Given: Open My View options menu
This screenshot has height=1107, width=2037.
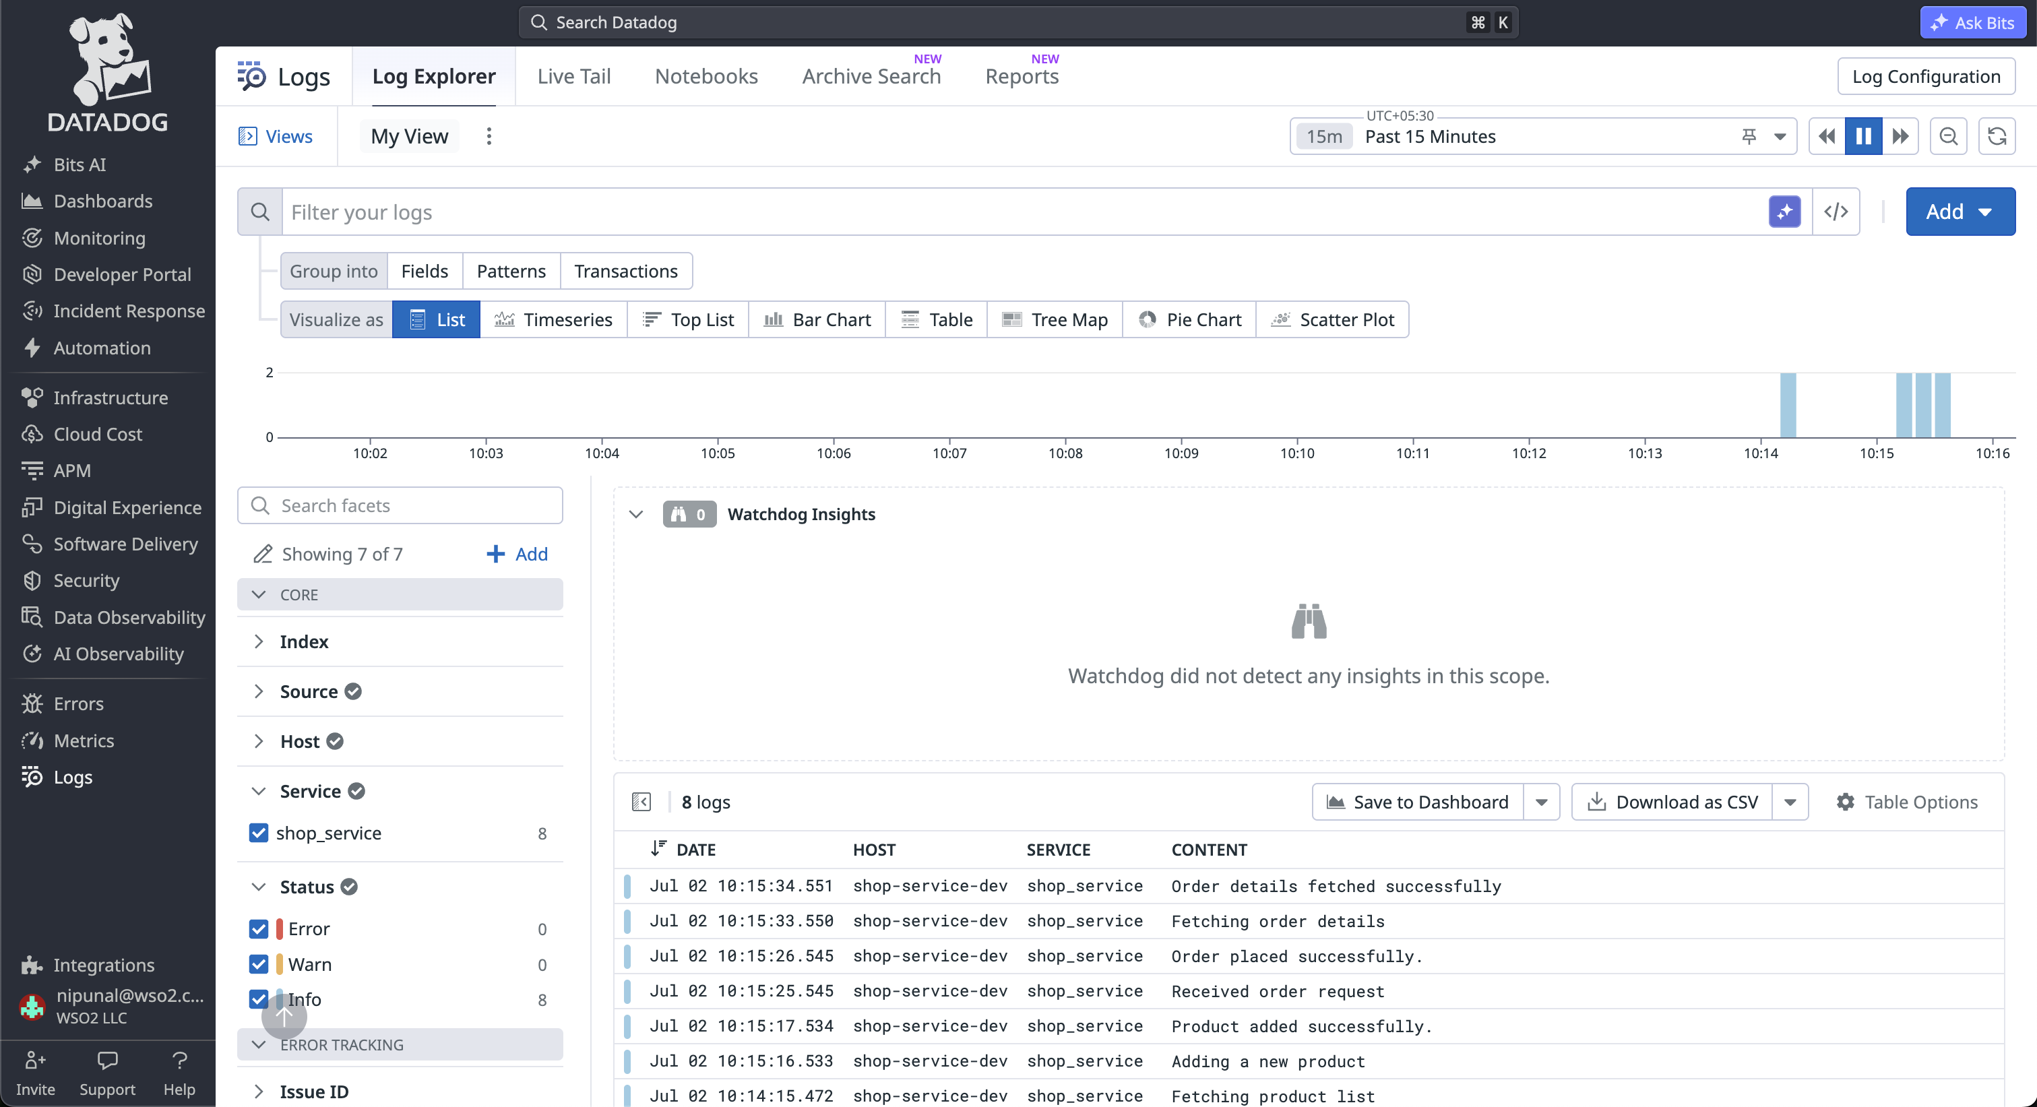Looking at the screenshot, I should coord(489,136).
